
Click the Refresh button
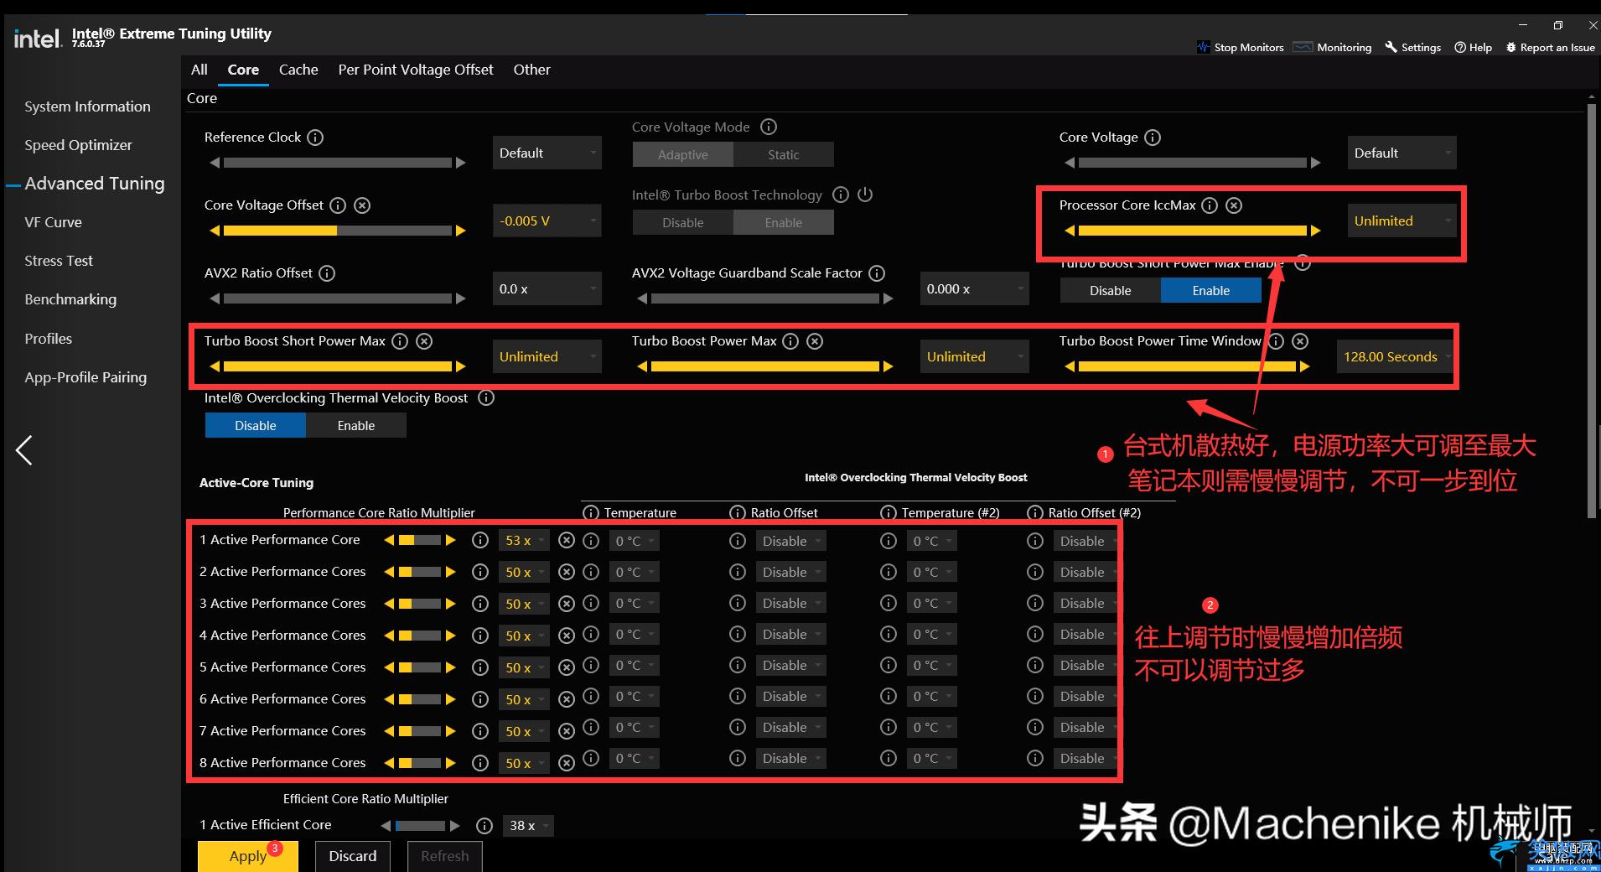[x=445, y=856]
